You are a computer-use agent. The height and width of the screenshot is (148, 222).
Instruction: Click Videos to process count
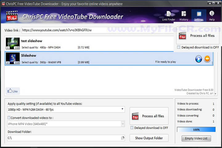(x=213, y=104)
